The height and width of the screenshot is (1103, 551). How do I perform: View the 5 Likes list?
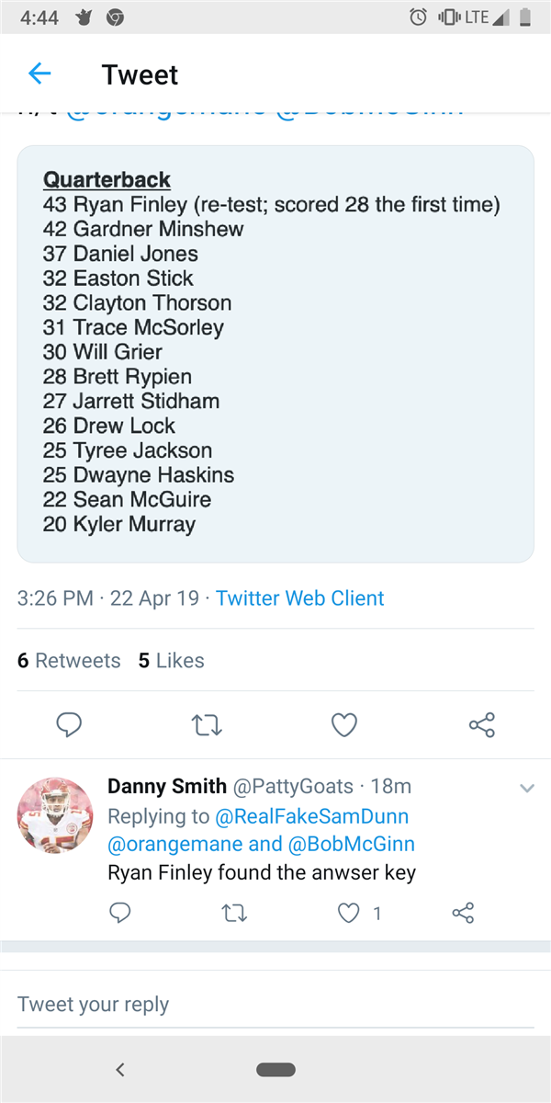point(172,660)
